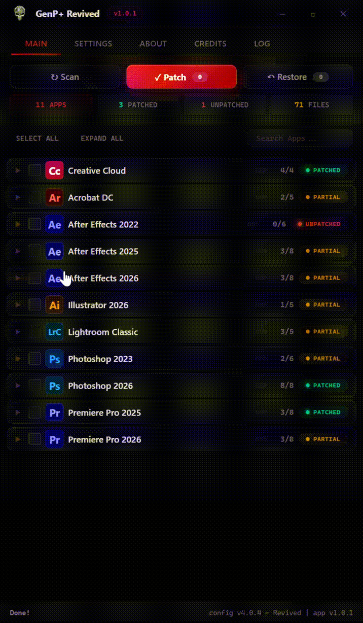Click the Photoshop 2023 Ps icon
This screenshot has height=623, width=363.
pyautogui.click(x=54, y=359)
